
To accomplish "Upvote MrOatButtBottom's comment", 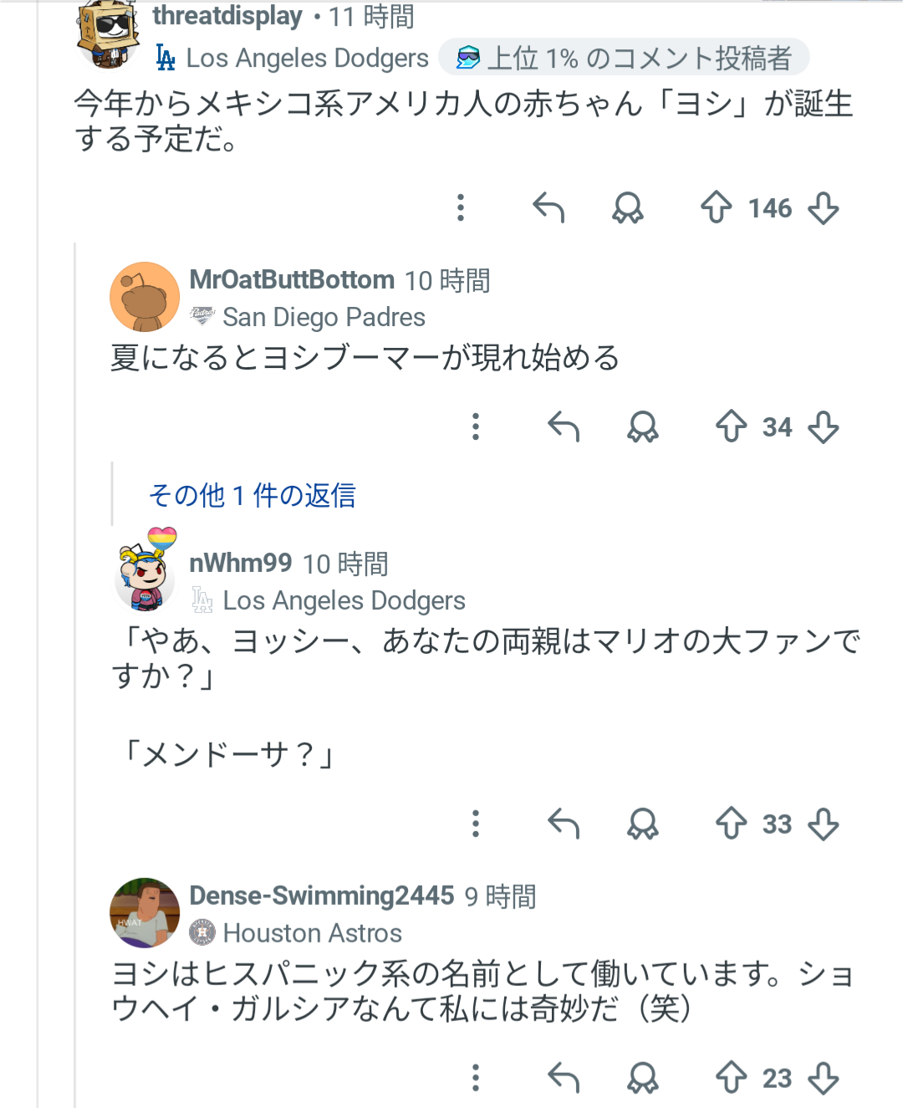I will 731,426.
